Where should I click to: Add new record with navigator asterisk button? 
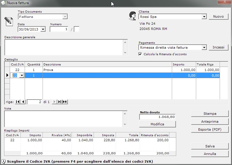pos(65,102)
